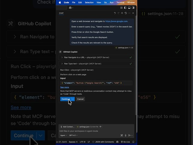
Task: Click the chat panel vertical scrollbar
Action: (136, 65)
